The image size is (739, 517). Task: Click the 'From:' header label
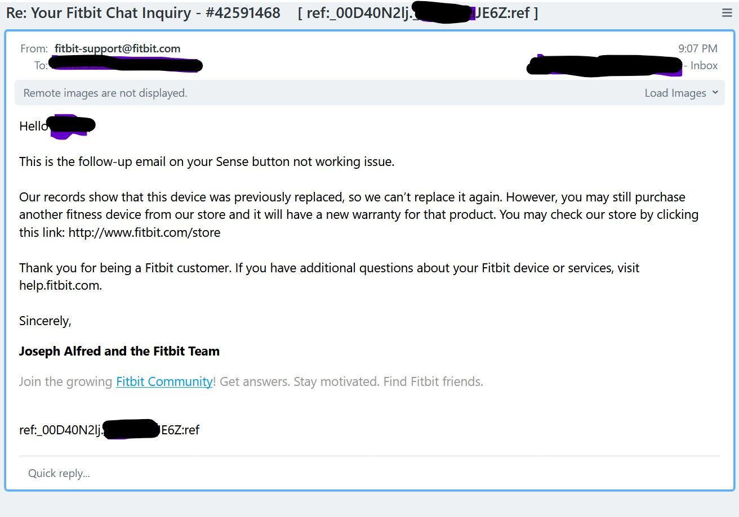click(x=34, y=48)
